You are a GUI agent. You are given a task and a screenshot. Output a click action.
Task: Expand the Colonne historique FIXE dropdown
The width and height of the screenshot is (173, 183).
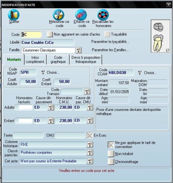tap(90, 145)
